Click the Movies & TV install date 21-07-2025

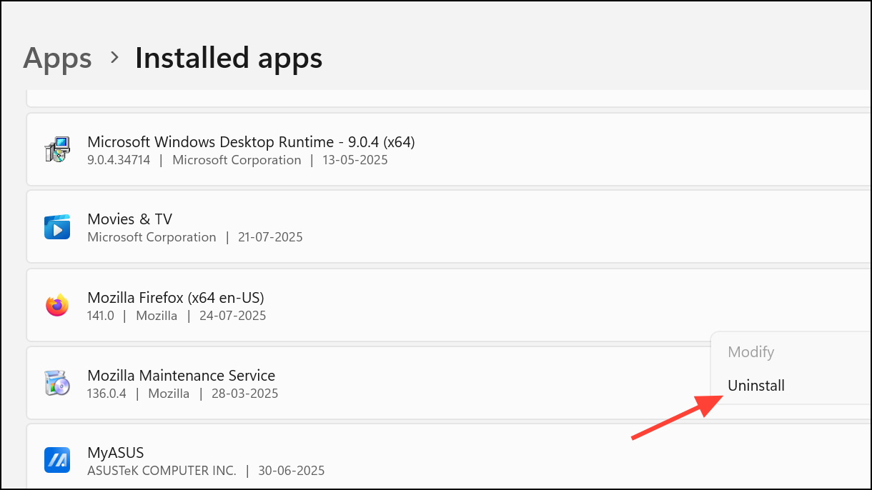pyautogui.click(x=271, y=237)
